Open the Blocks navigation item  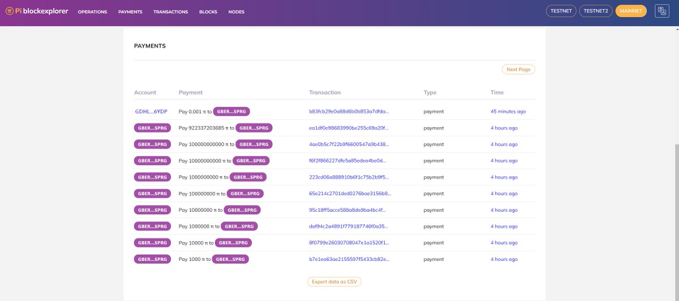[208, 12]
